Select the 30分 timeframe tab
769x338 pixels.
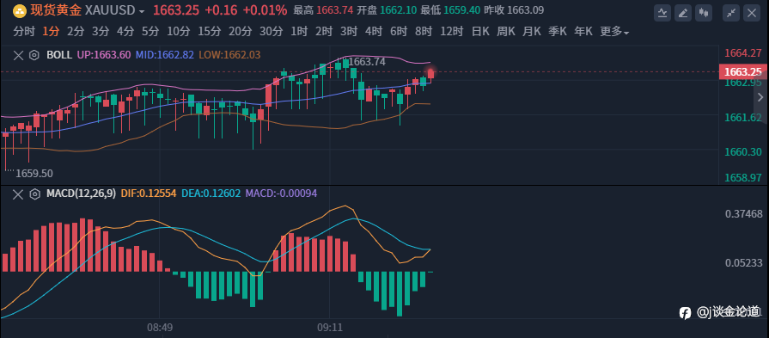272,32
